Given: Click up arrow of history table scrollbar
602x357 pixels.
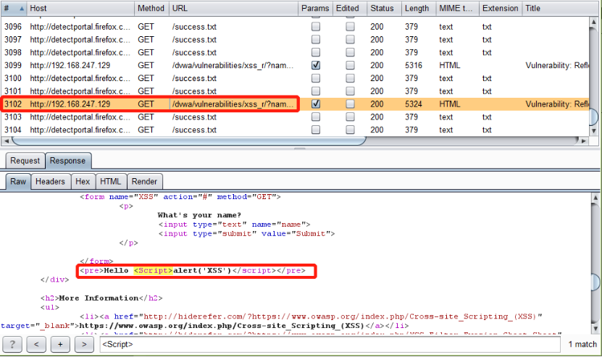Looking at the screenshot, I should 593,21.
